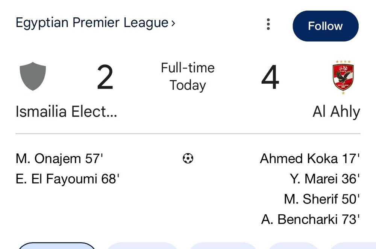Select scorer Y. Marei 36'
376x249 pixels.
click(x=325, y=179)
